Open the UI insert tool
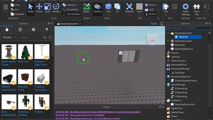213x120 pixels. (117, 8)
